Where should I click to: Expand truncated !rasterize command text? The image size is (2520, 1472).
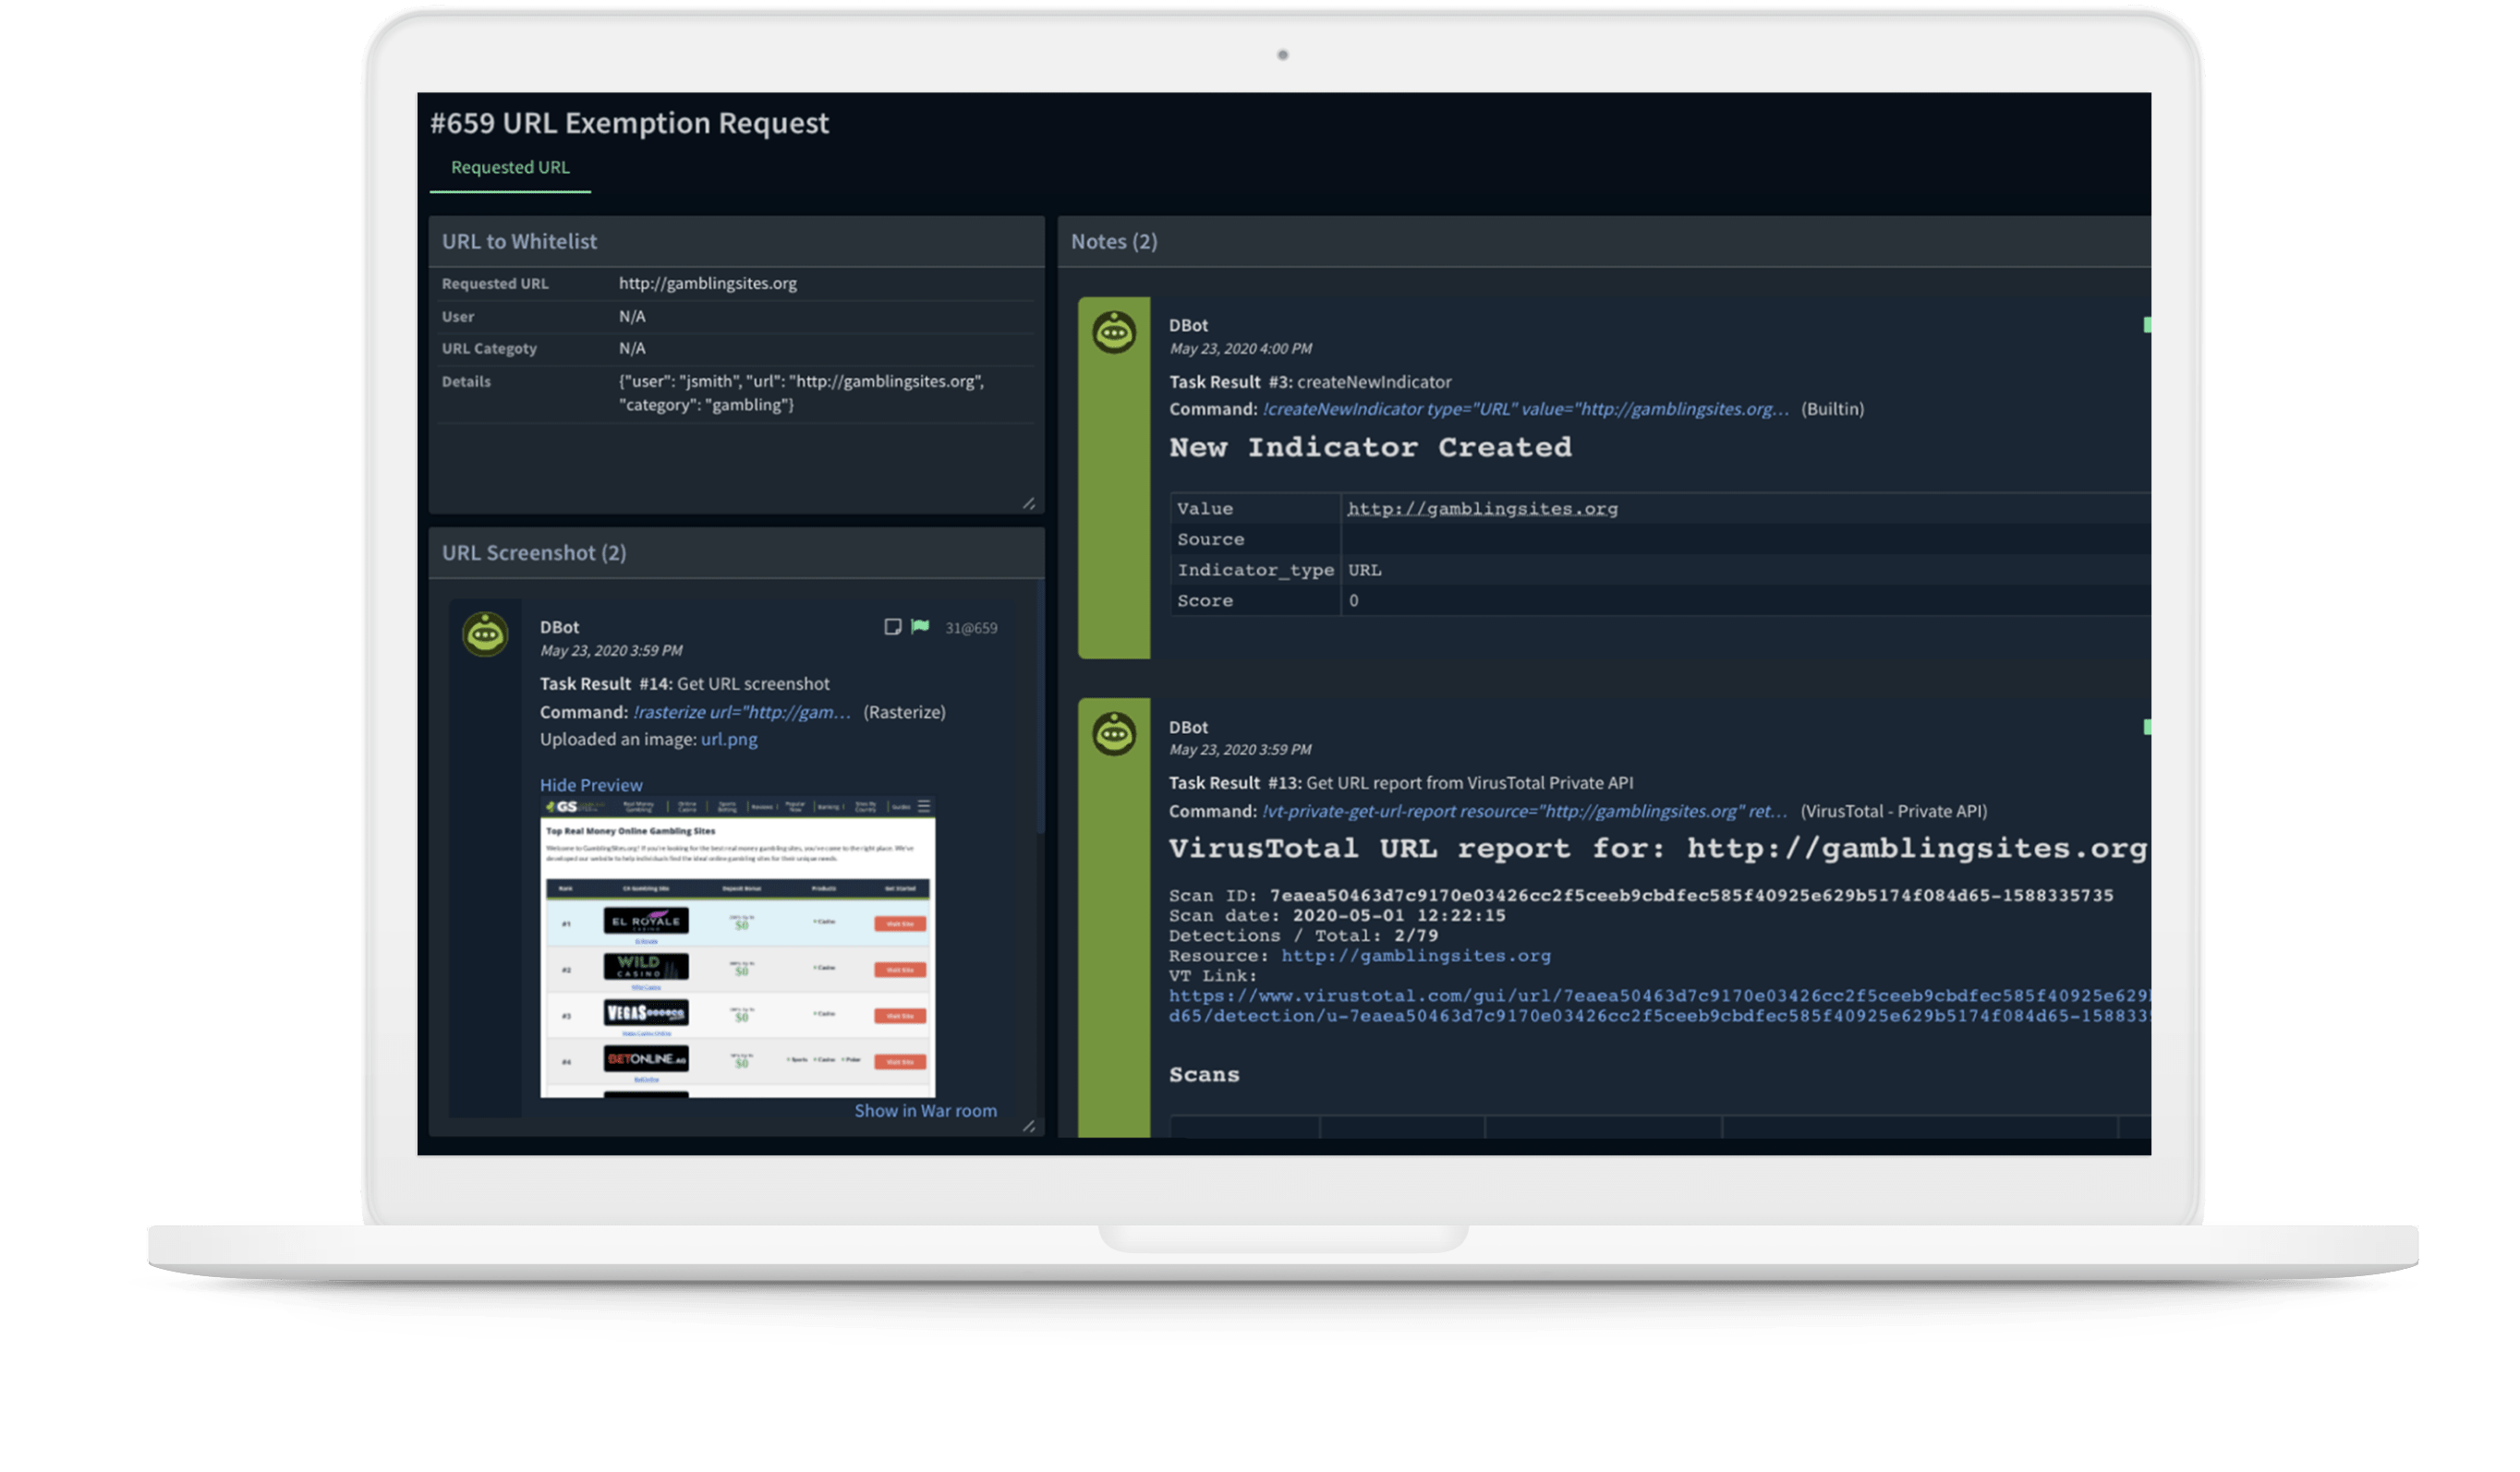pyautogui.click(x=741, y=712)
